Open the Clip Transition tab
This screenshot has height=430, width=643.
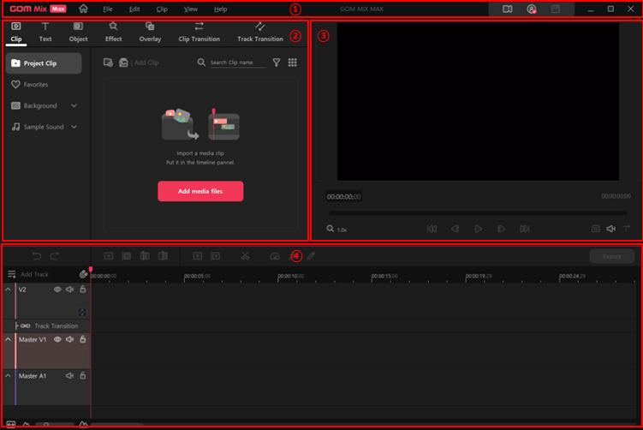tap(199, 32)
